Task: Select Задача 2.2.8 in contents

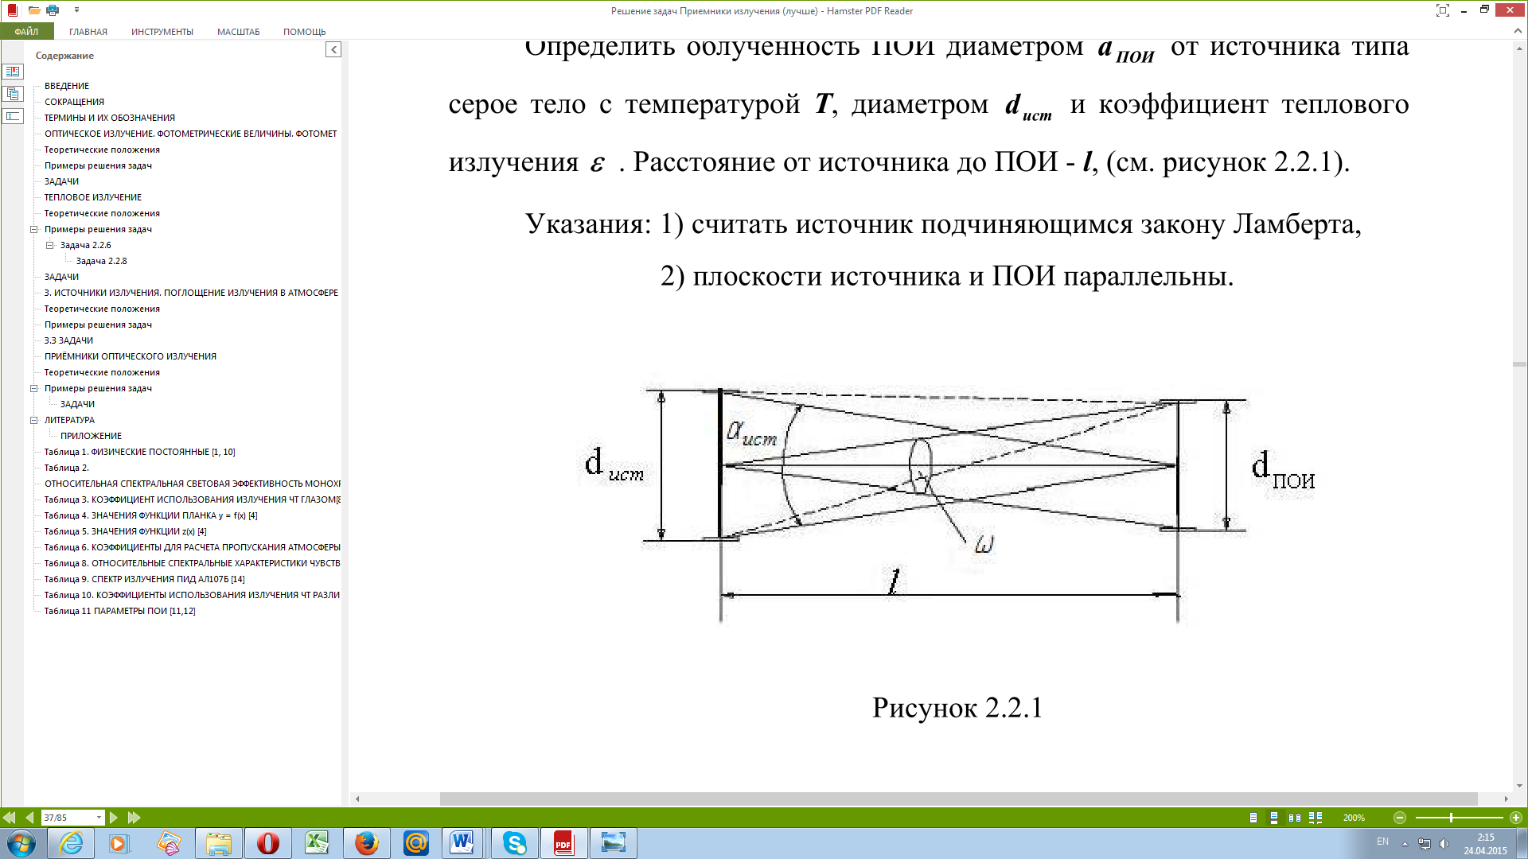Action: pyautogui.click(x=101, y=261)
